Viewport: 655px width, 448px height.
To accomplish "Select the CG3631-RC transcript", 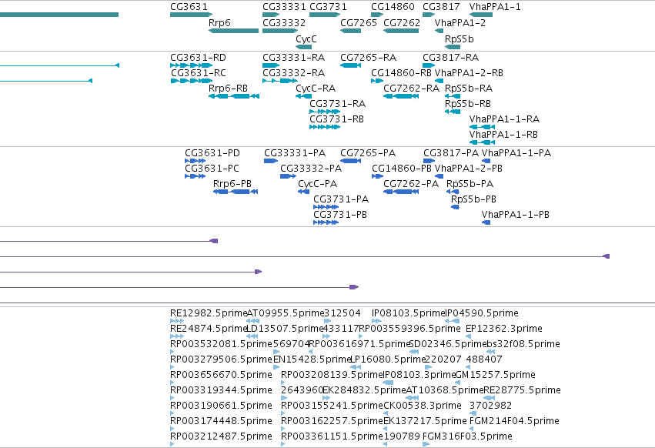I will click(192, 81).
